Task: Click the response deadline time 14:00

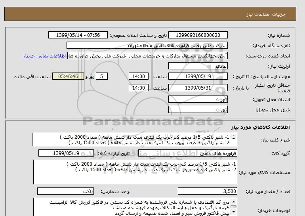Action: (139, 76)
